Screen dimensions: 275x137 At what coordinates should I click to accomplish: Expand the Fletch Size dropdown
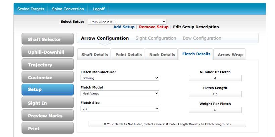pyautogui.click(x=120, y=109)
